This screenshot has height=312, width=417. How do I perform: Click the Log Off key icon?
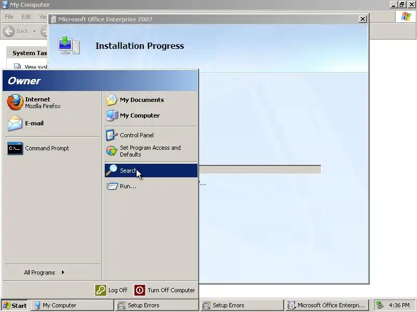101,290
